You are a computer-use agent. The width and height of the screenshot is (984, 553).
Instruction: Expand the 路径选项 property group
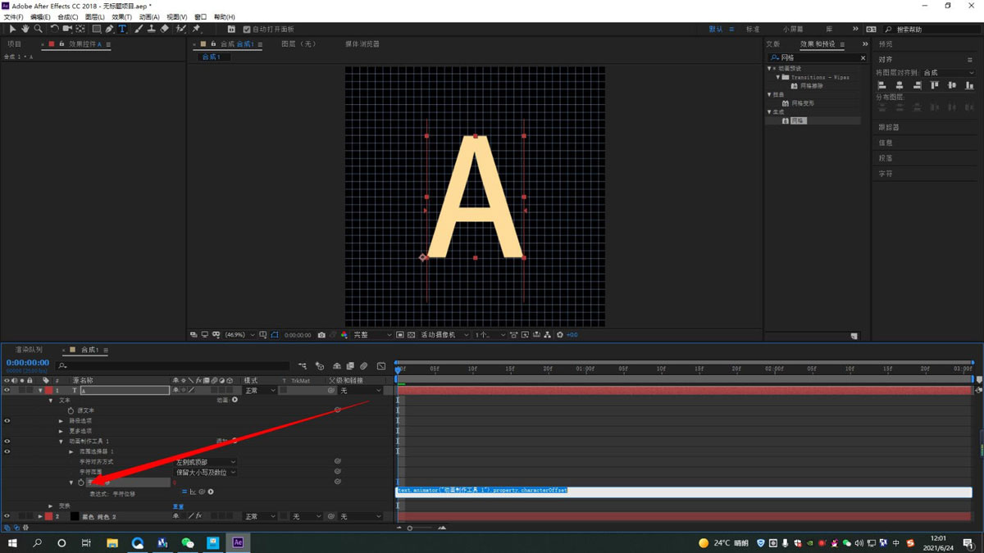coord(61,421)
